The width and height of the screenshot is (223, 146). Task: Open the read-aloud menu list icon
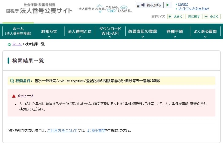pyautogui.click(x=138, y=6)
